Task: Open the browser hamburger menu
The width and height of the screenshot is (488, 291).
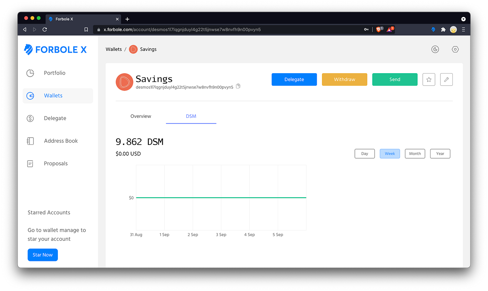Action: (x=464, y=29)
